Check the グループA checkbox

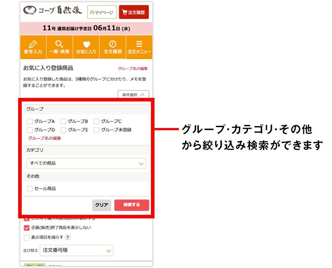click(x=30, y=121)
